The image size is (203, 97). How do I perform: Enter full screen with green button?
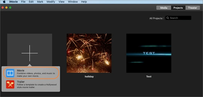tap(10, 8)
